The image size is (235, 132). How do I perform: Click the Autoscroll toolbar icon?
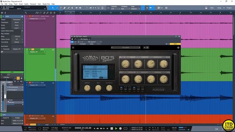point(151,8)
